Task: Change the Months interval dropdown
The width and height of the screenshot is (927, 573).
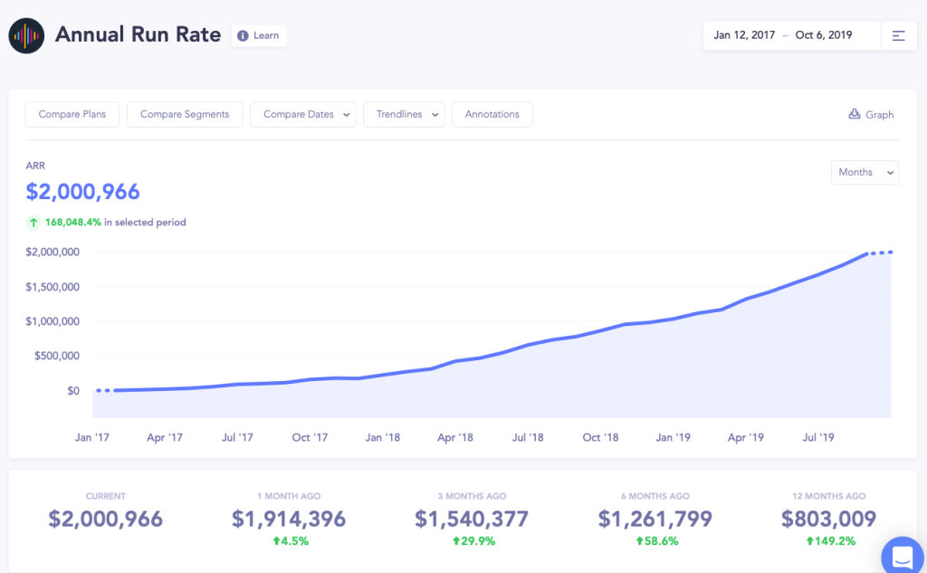Action: (865, 172)
